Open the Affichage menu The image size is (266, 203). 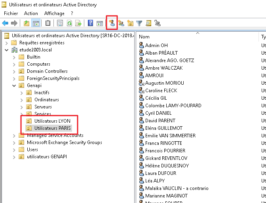[54, 13]
